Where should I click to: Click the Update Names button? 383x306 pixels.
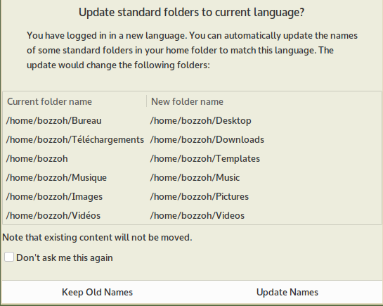click(x=287, y=292)
